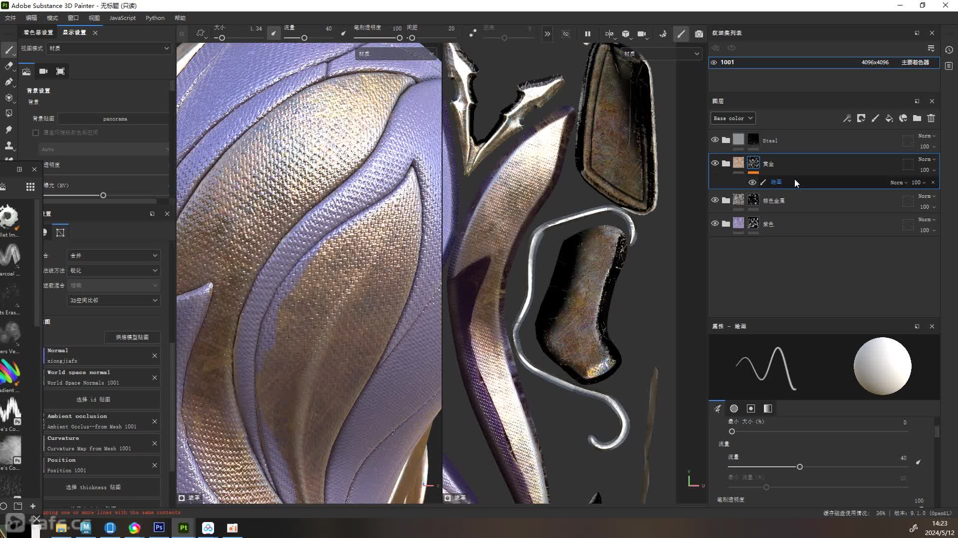Open the 视图模式 dropdown

(x=109, y=48)
